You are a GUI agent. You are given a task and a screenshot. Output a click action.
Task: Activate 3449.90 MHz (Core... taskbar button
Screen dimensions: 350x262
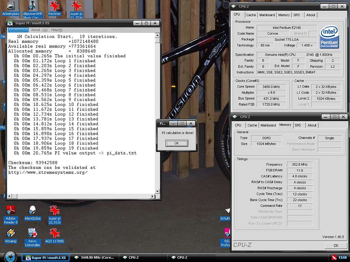pos(95,258)
